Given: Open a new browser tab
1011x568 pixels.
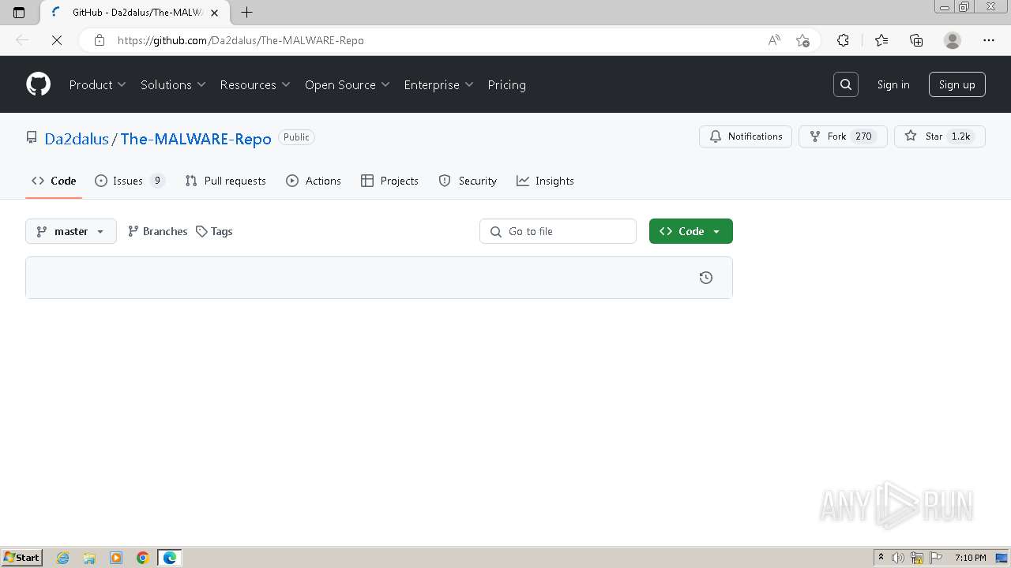Looking at the screenshot, I should pyautogui.click(x=246, y=13).
